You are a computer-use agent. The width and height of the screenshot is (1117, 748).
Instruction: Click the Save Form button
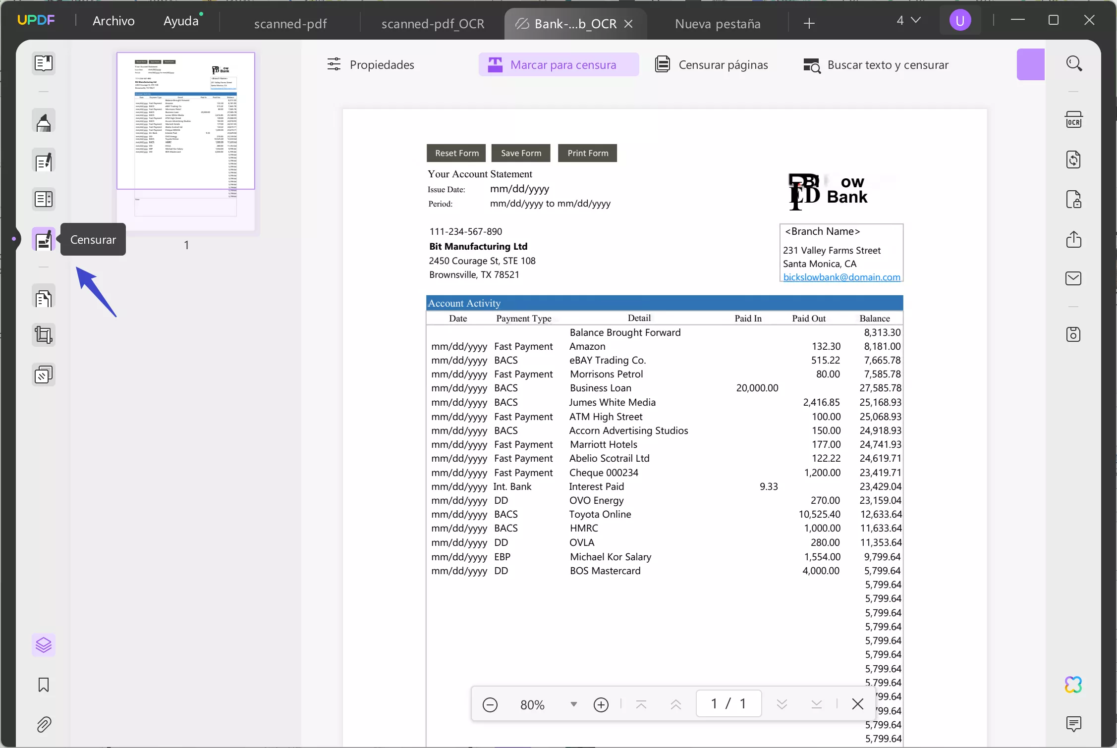tap(521, 153)
